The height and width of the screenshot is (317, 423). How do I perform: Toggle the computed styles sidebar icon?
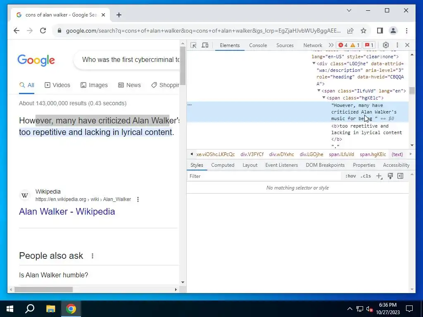(x=400, y=176)
